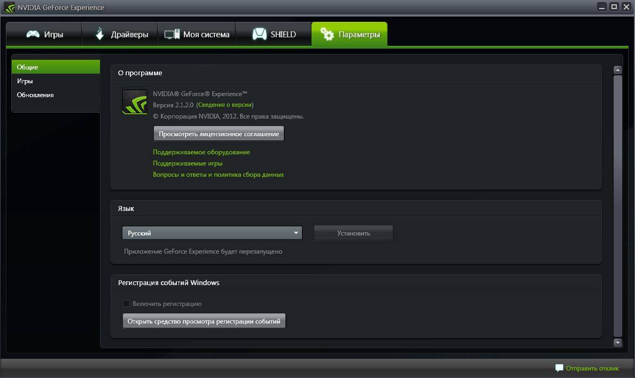Click the feedback speech bubble icon
The height and width of the screenshot is (378, 635).
[x=559, y=368]
